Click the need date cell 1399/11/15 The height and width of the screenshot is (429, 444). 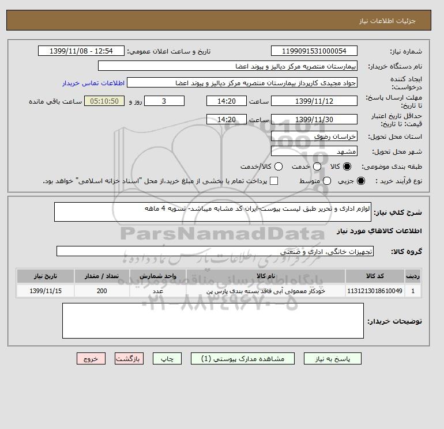[46, 291]
